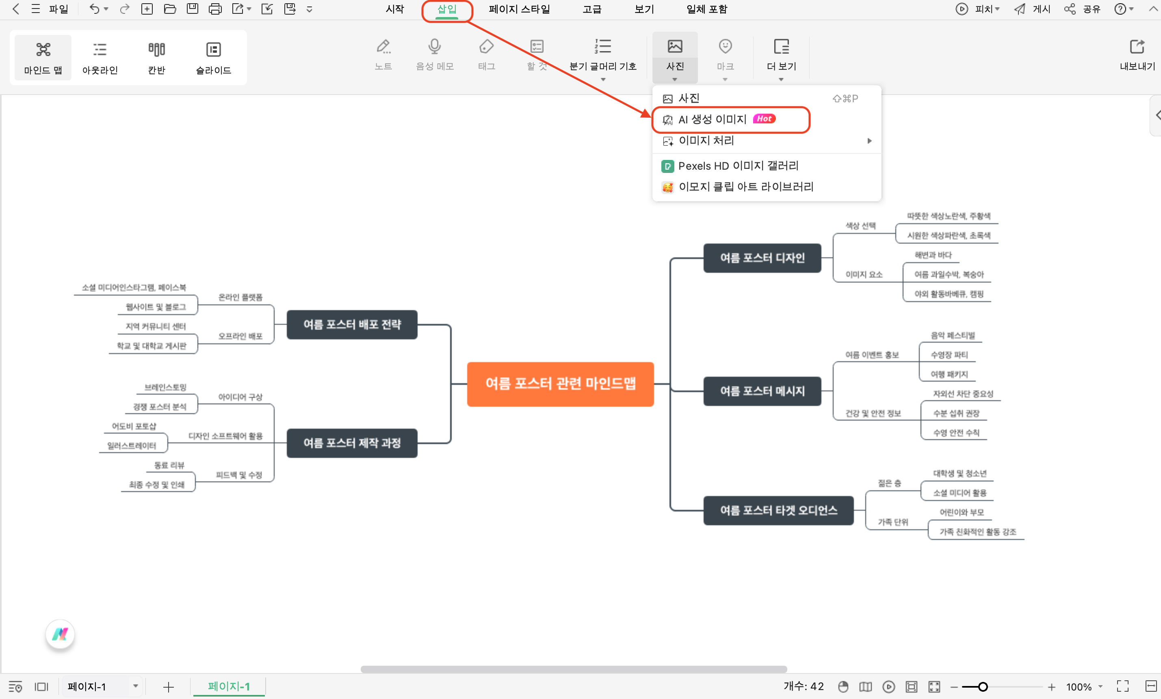The image size is (1161, 699).
Task: Open the 더 보기 toolbar icon
Action: tap(781, 47)
